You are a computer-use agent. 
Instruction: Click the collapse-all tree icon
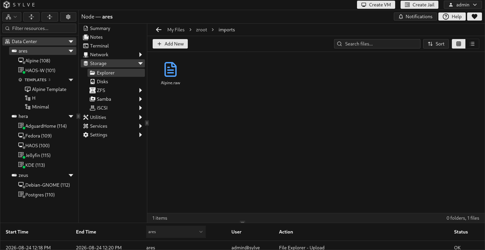click(50, 17)
